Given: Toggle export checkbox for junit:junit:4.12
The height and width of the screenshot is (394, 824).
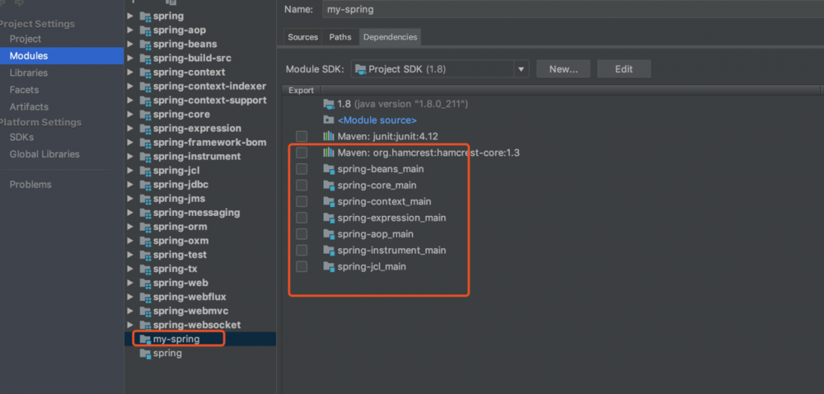Looking at the screenshot, I should coord(302,137).
